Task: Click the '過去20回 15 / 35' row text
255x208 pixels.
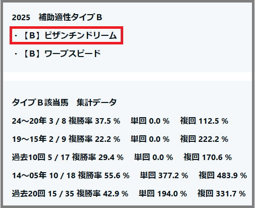Action: coord(43,193)
